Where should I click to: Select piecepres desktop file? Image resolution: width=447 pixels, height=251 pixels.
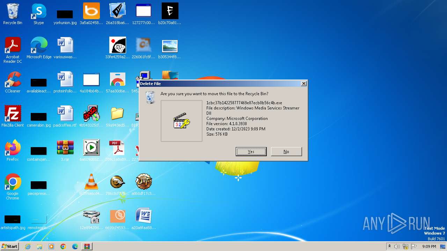tap(39, 188)
